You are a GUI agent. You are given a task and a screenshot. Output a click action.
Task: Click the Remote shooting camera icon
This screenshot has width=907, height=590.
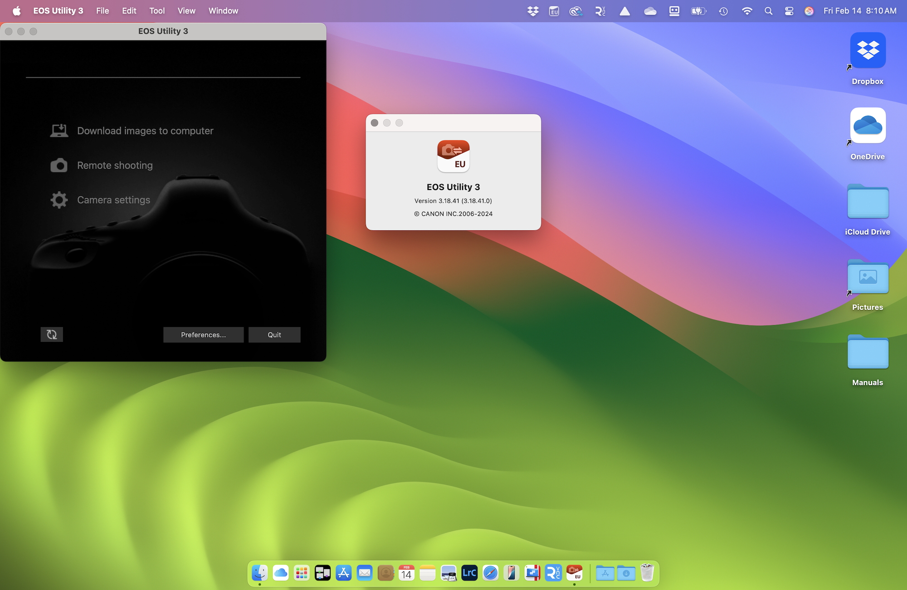59,166
